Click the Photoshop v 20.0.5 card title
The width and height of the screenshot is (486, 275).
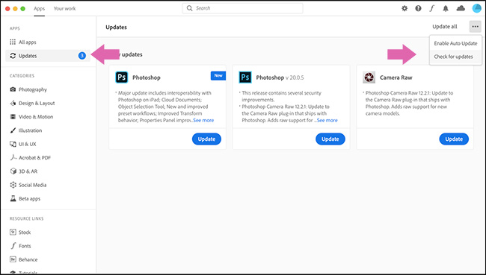coord(280,78)
